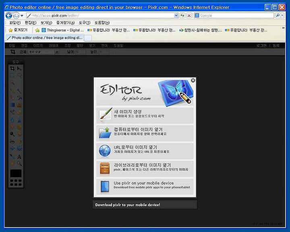Click Download pixlr to your mobile device banner

[x=145, y=205]
